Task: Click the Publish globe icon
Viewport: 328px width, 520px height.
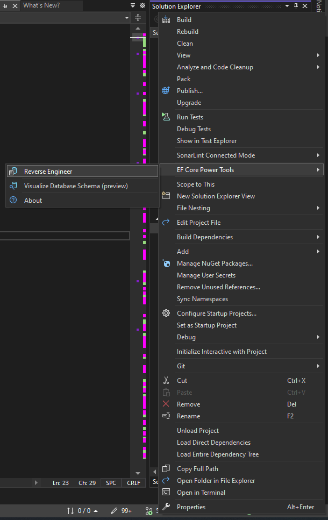Action: click(166, 91)
